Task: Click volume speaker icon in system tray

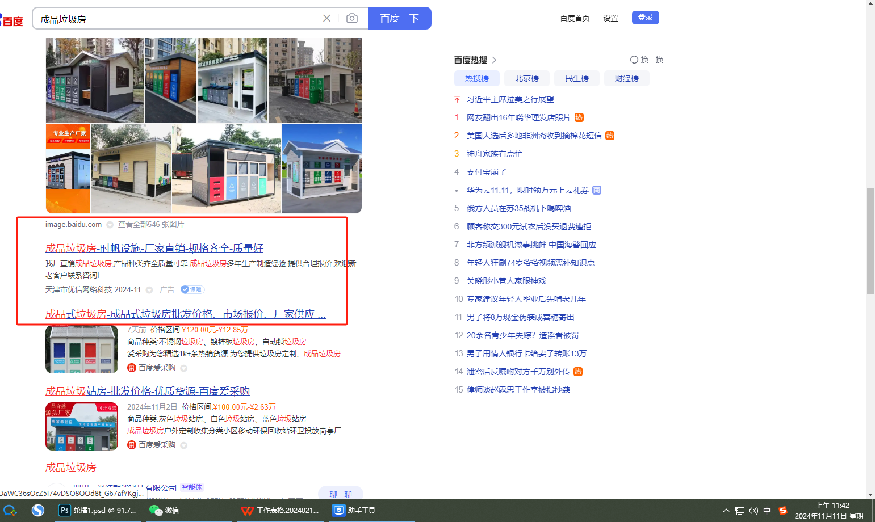Action: pyautogui.click(x=753, y=511)
